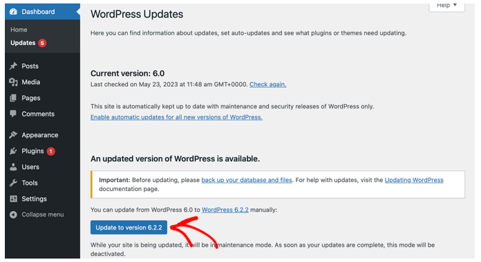
Task: Click the Plugins plug icon
Action: pos(13,151)
